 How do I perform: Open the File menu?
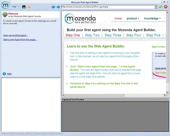tap(14, 7)
